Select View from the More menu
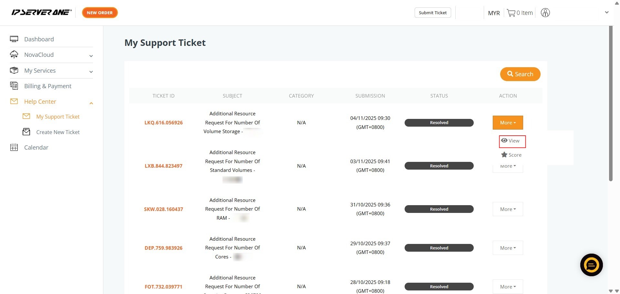Screen dimensions: 620x294 (x=512, y=141)
